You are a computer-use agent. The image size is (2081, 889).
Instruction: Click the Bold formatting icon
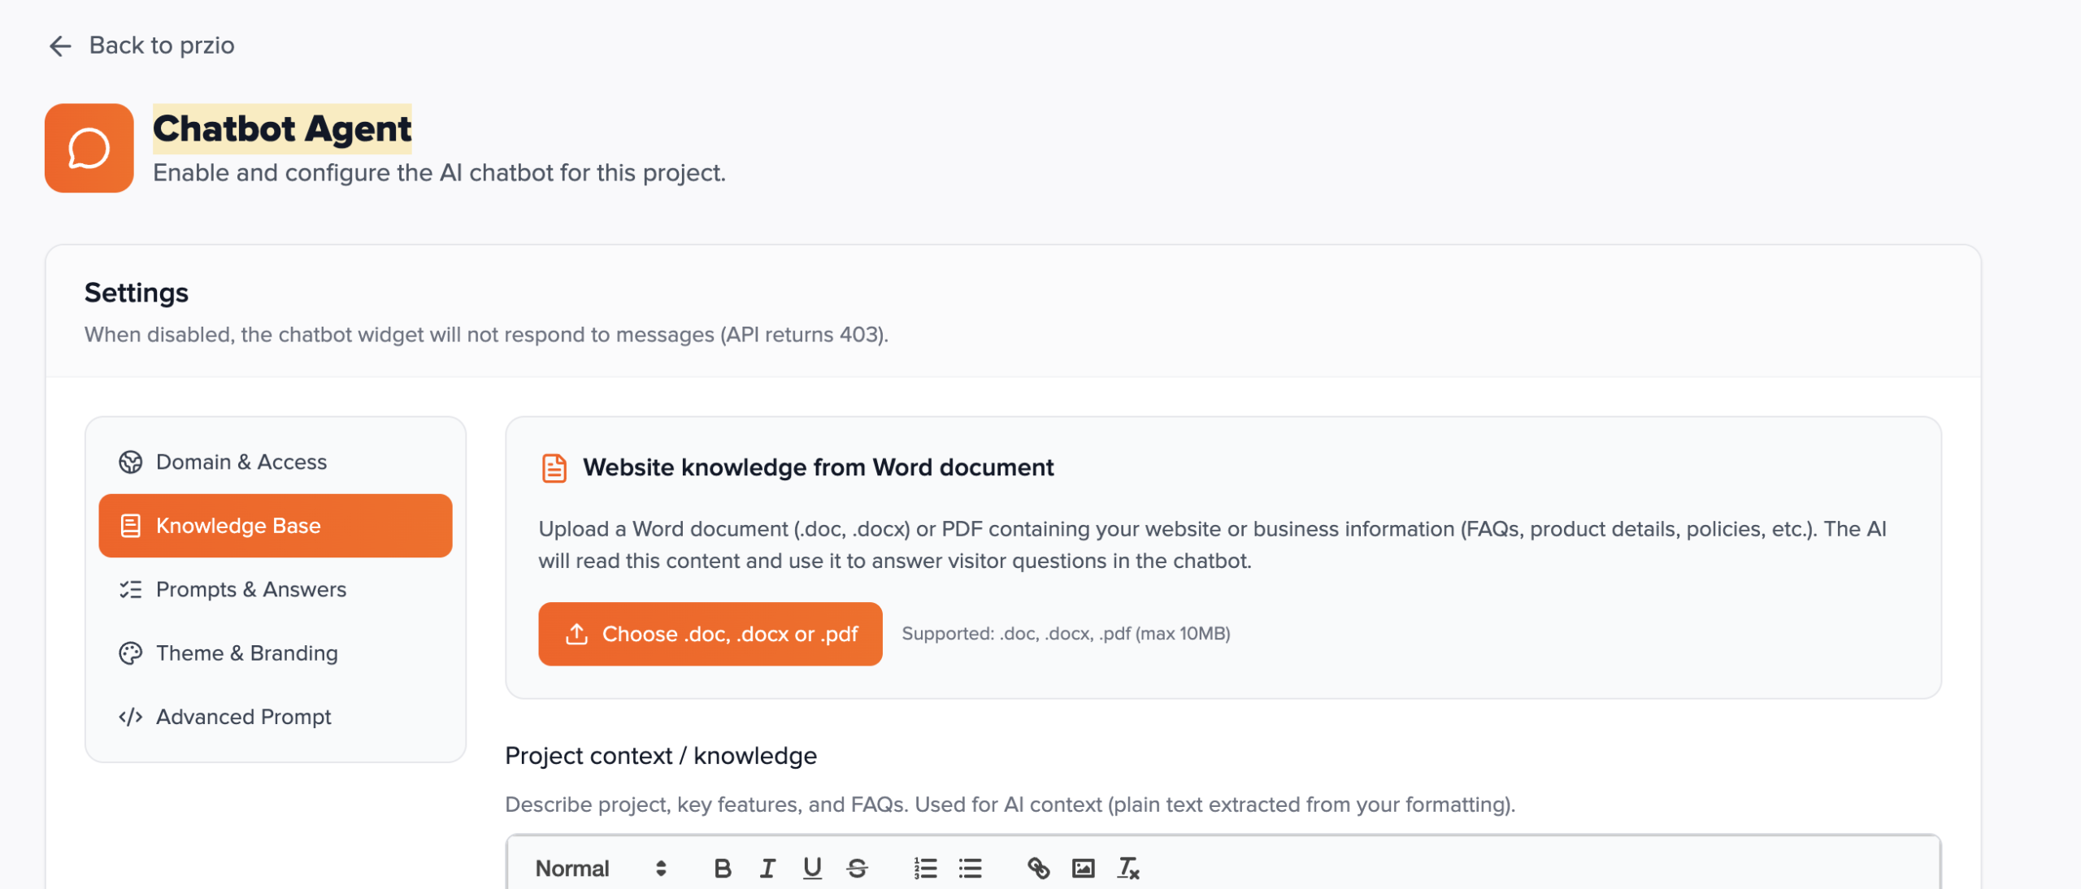[x=722, y=869]
